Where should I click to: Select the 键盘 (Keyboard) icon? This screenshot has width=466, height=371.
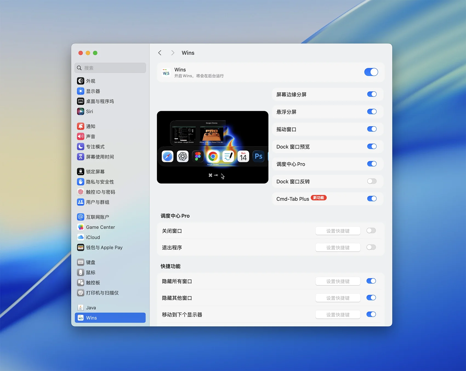tap(81, 262)
